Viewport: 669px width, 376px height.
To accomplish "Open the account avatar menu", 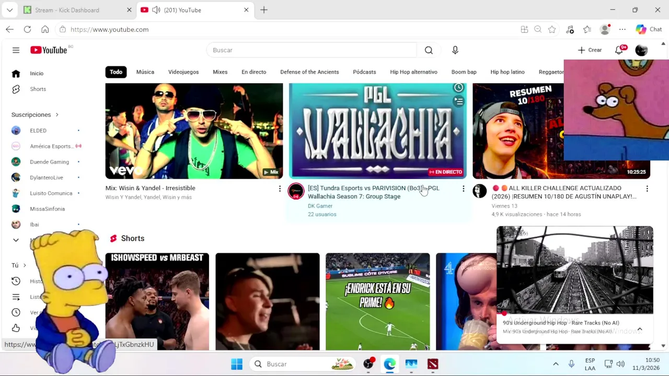I will [641, 50].
